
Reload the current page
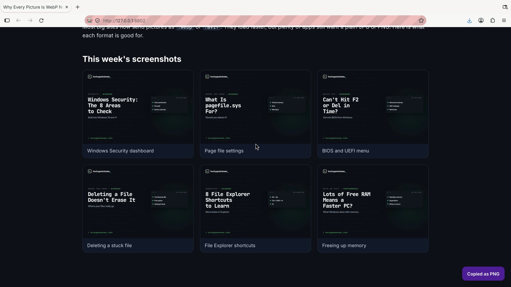coord(41,20)
